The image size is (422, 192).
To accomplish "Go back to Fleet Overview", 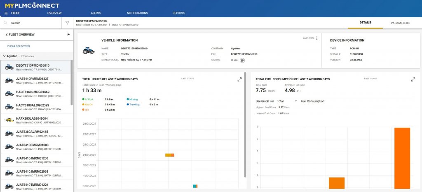I will pyautogui.click(x=20, y=35).
